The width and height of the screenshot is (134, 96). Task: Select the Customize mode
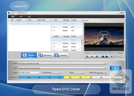[x=61, y=55]
